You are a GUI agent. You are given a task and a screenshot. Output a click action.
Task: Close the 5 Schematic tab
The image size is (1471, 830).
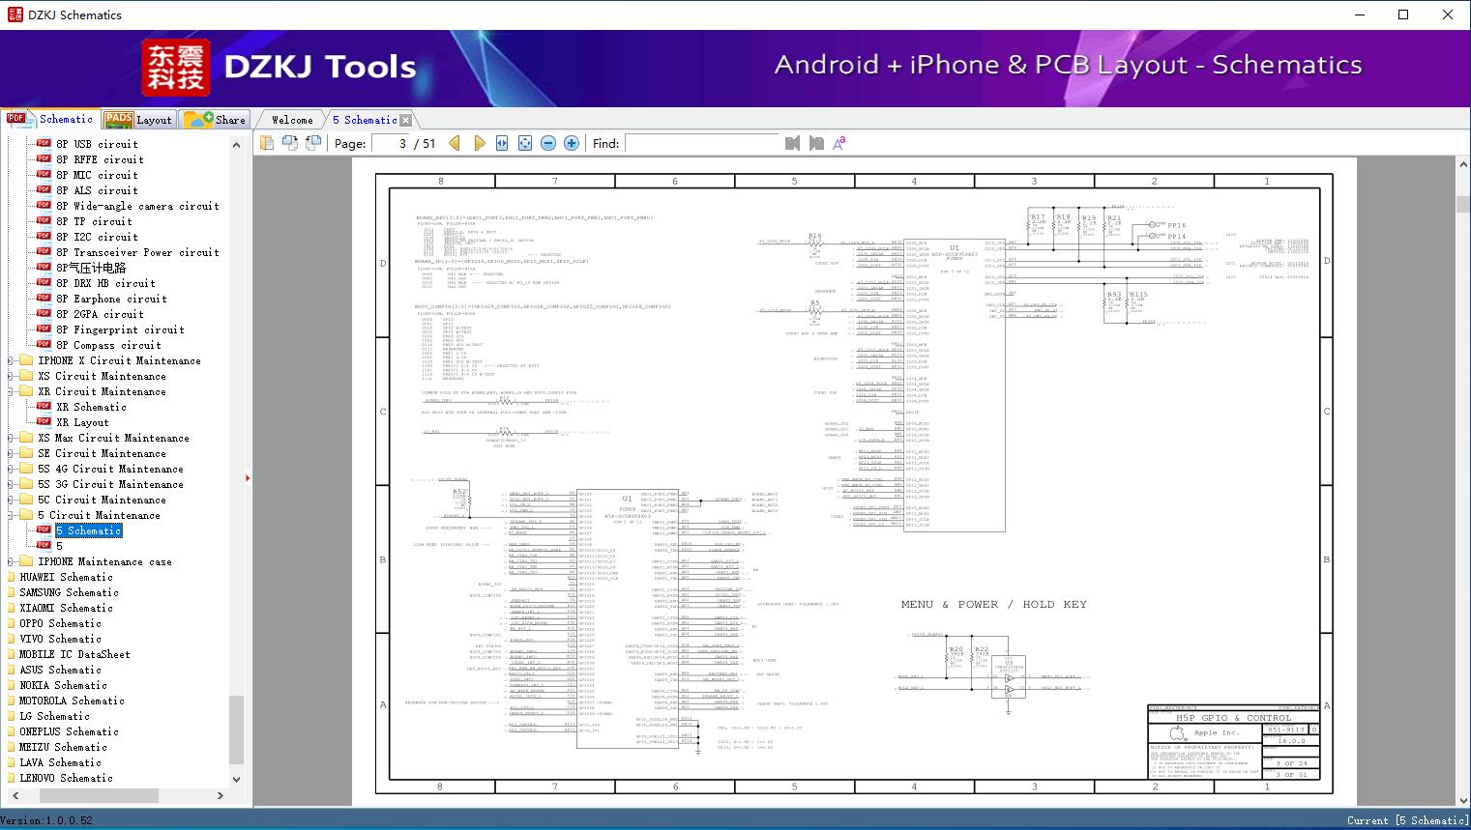click(406, 121)
